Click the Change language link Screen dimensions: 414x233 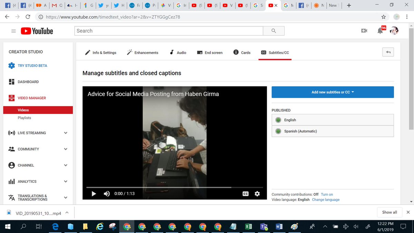coord(326,200)
